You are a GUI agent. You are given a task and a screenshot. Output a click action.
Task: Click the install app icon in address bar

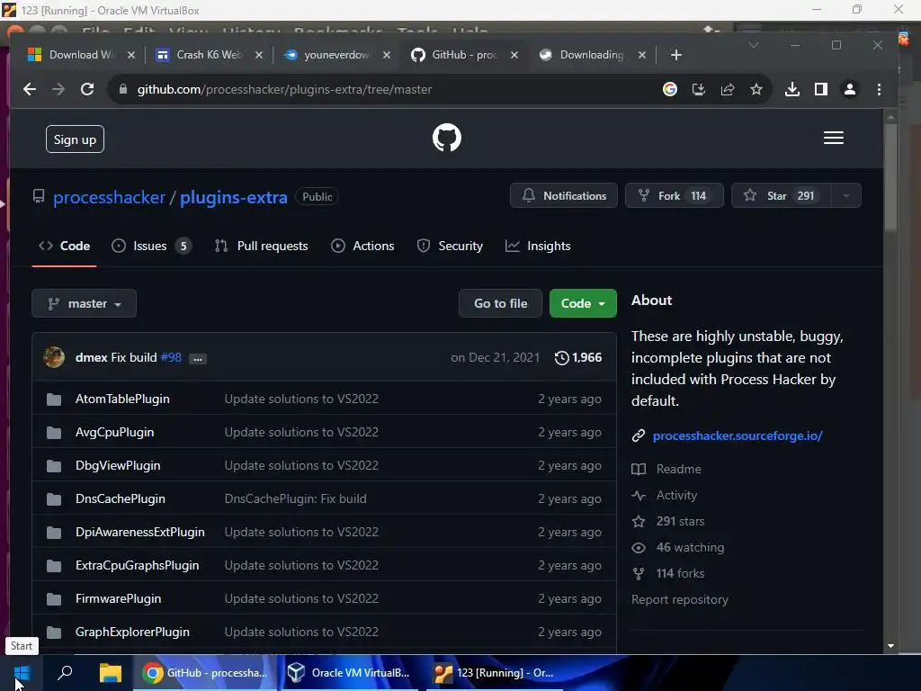[x=698, y=89]
